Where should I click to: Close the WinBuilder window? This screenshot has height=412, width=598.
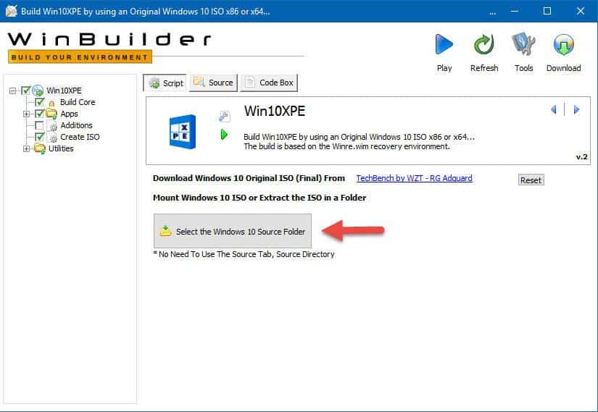pyautogui.click(x=580, y=11)
